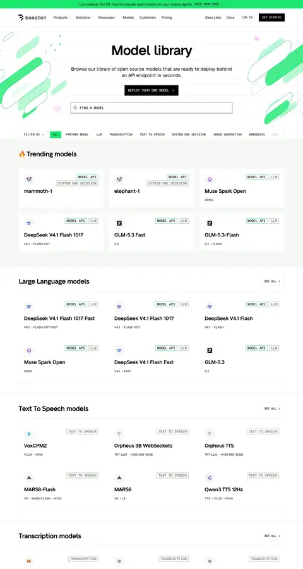
Task: Click Deploy Your Own Model button
Action: [x=151, y=90]
